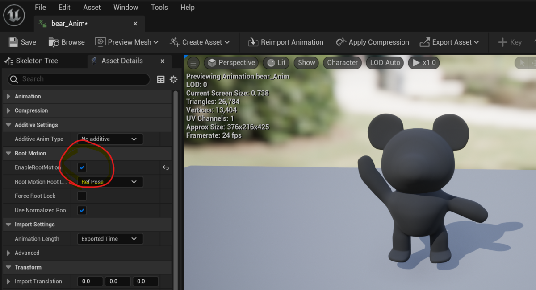Open the x1.0 playback speed menu
Viewport: 536px width, 290px height.
424,63
